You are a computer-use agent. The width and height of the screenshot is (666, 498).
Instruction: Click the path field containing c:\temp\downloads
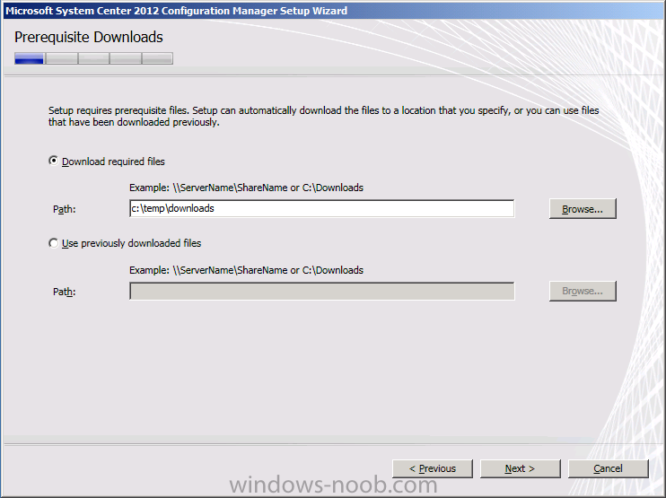coord(321,208)
